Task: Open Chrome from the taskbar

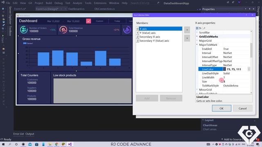Action: [56, 144]
